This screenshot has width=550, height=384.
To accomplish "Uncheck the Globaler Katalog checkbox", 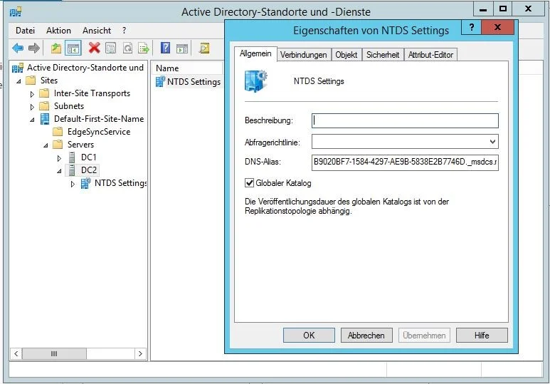I will [249, 182].
